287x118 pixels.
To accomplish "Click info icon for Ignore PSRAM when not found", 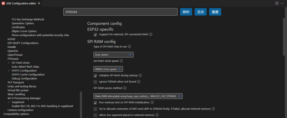I will [x=138, y=82].
